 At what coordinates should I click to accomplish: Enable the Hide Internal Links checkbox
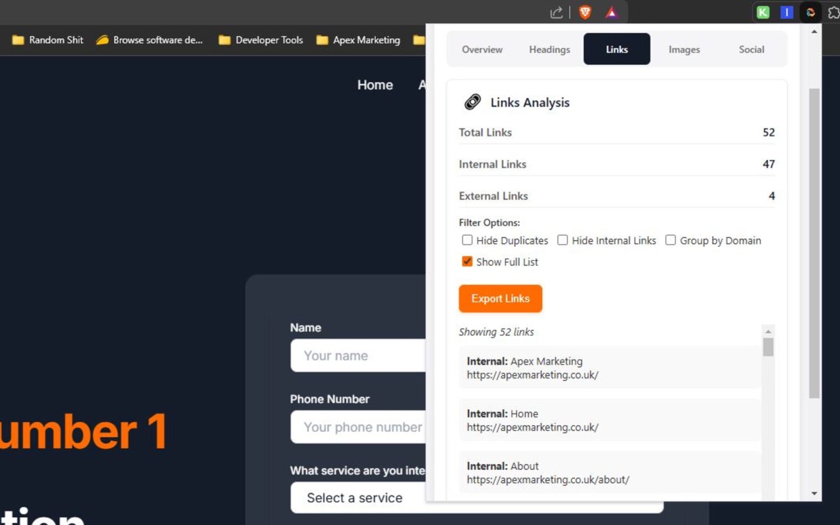[562, 240]
